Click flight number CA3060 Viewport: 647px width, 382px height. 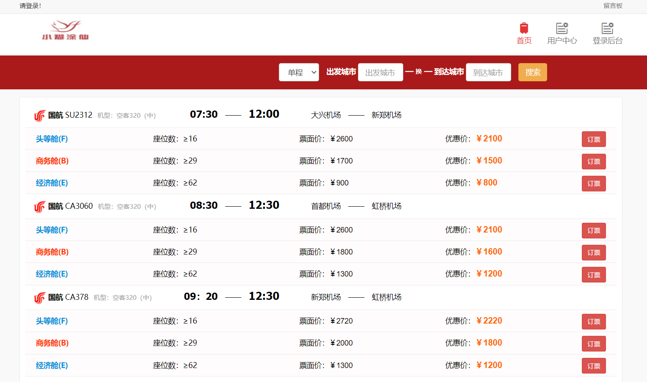[x=79, y=206]
